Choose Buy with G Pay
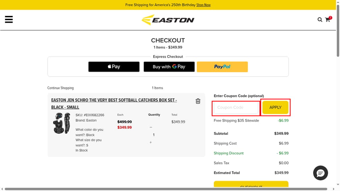The height and width of the screenshot is (191, 340). click(x=169, y=67)
